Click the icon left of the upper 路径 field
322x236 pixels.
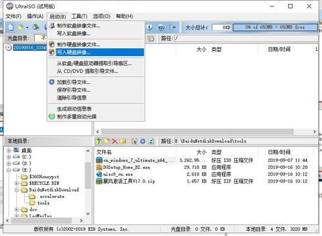[x=151, y=39]
